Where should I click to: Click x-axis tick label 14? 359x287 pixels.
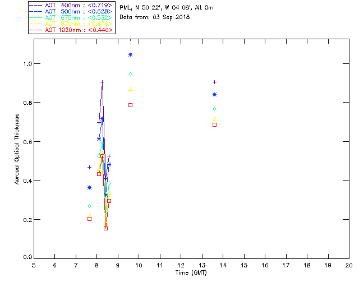(223, 265)
